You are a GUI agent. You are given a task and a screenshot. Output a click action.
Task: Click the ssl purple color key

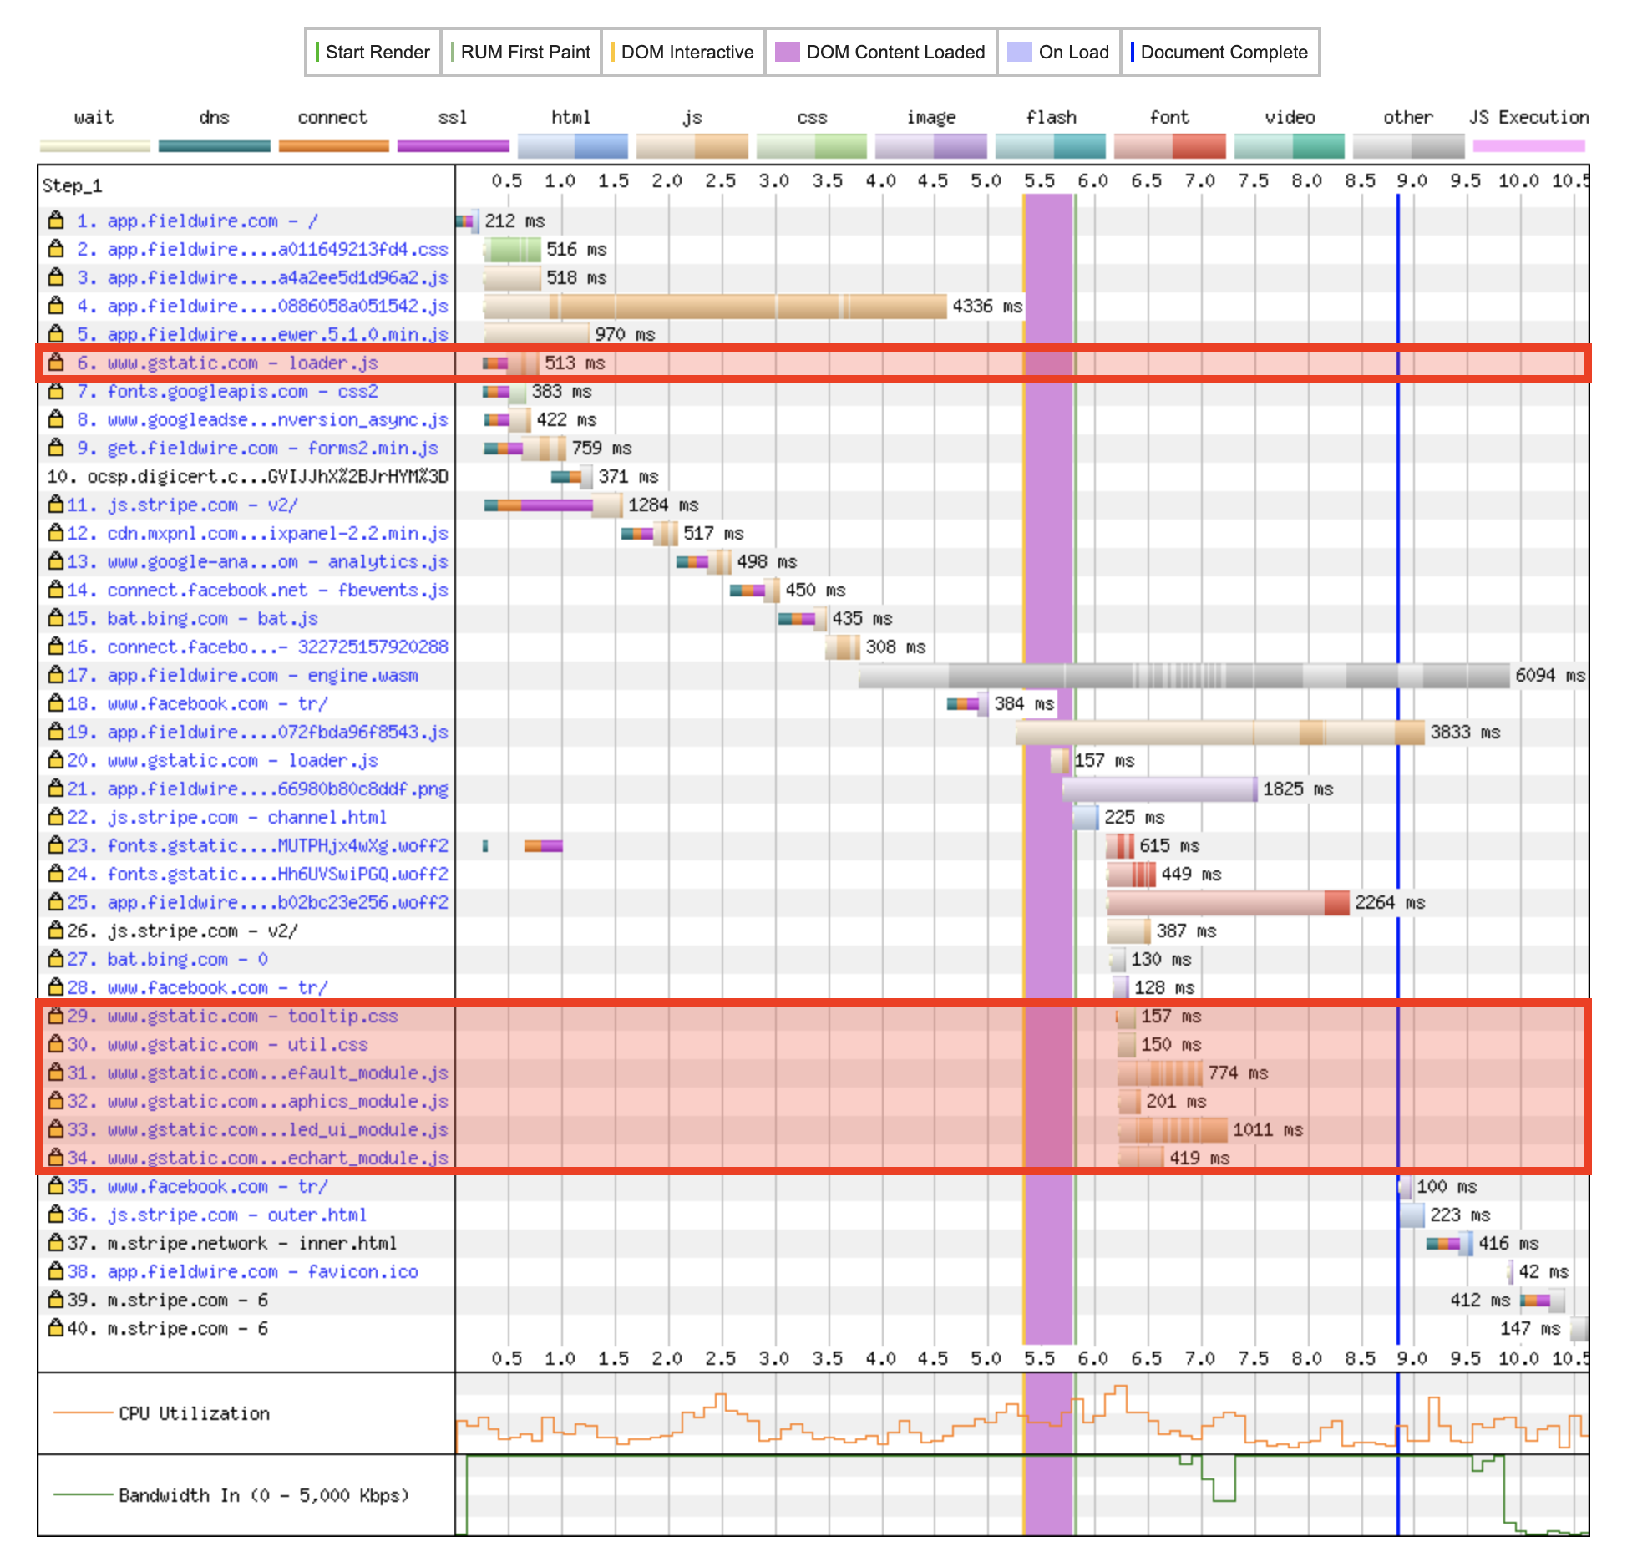[454, 146]
